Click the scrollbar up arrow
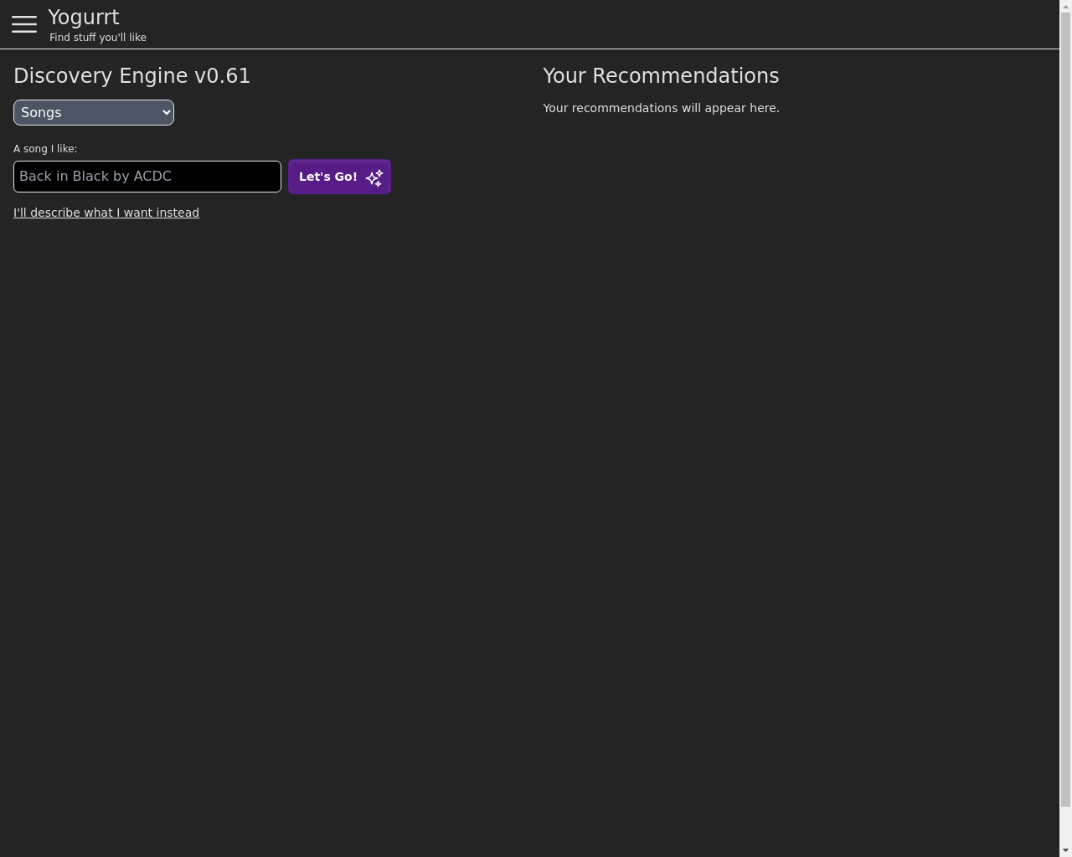 coord(1065,6)
